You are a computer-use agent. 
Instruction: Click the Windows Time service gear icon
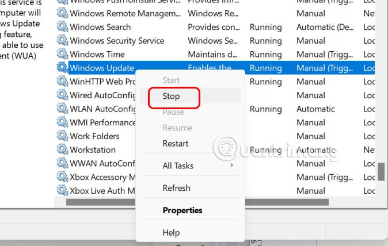coord(62,54)
